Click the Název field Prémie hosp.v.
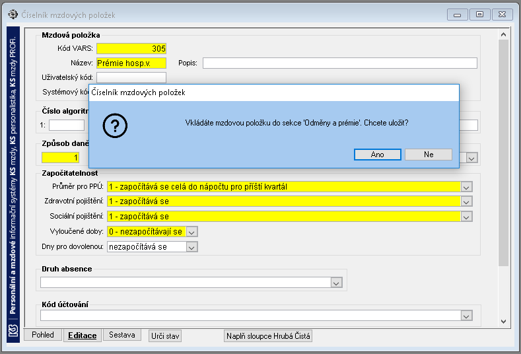The height and width of the screenshot is (354, 521). (131, 63)
